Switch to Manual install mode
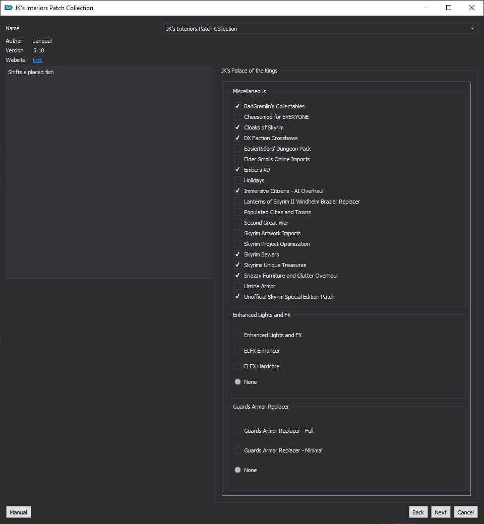Viewport: 484px width, 524px height. (18, 512)
